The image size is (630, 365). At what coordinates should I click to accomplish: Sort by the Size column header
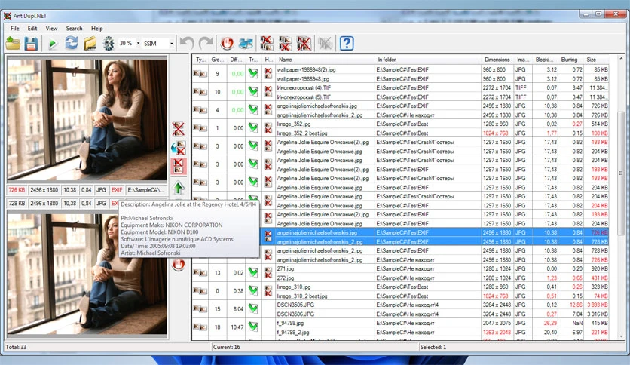click(x=595, y=60)
